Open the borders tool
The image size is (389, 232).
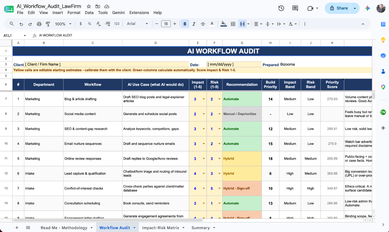(x=233, y=24)
